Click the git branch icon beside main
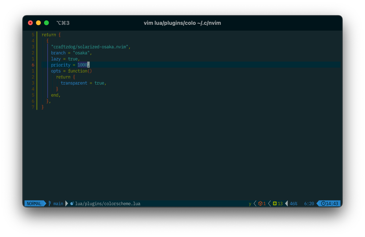The height and width of the screenshot is (237, 365). [50, 203]
